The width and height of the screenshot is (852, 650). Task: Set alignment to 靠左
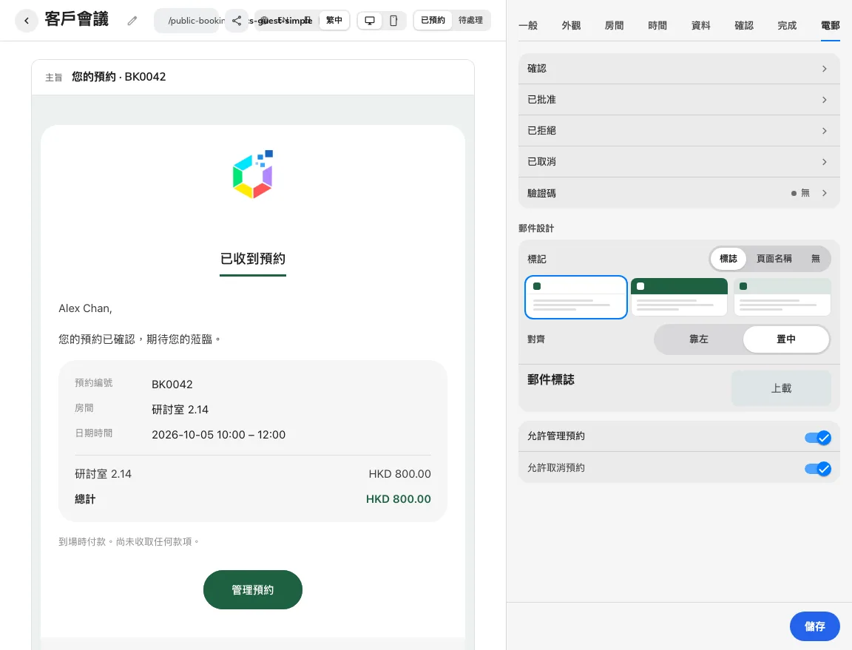[699, 339]
